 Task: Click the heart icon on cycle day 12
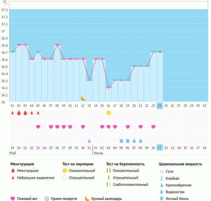pos(83,127)
